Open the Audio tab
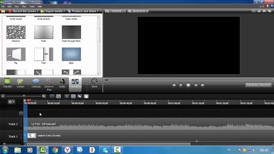Image resolution: width=274 pixels, height=154 pixels. click(62, 83)
